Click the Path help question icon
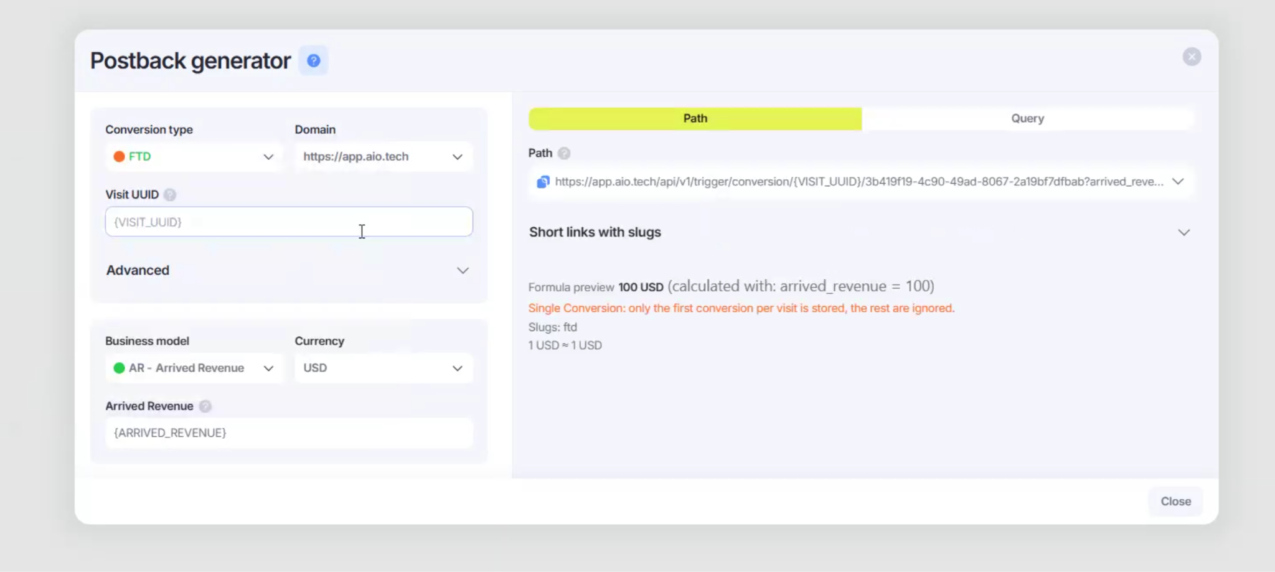The width and height of the screenshot is (1275, 572). pyautogui.click(x=564, y=153)
